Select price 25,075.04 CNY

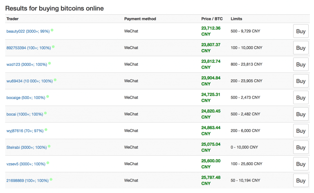click(x=211, y=147)
